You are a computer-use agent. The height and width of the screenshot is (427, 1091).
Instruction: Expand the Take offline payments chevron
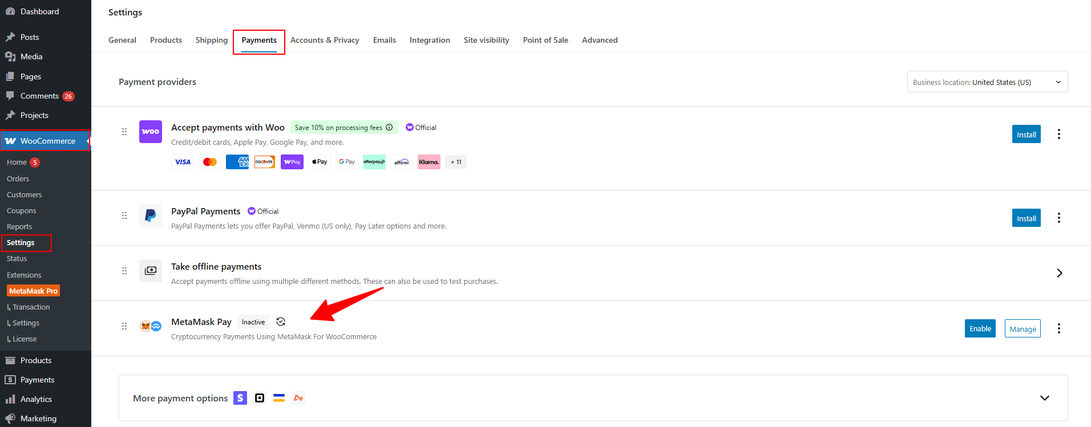(1060, 273)
